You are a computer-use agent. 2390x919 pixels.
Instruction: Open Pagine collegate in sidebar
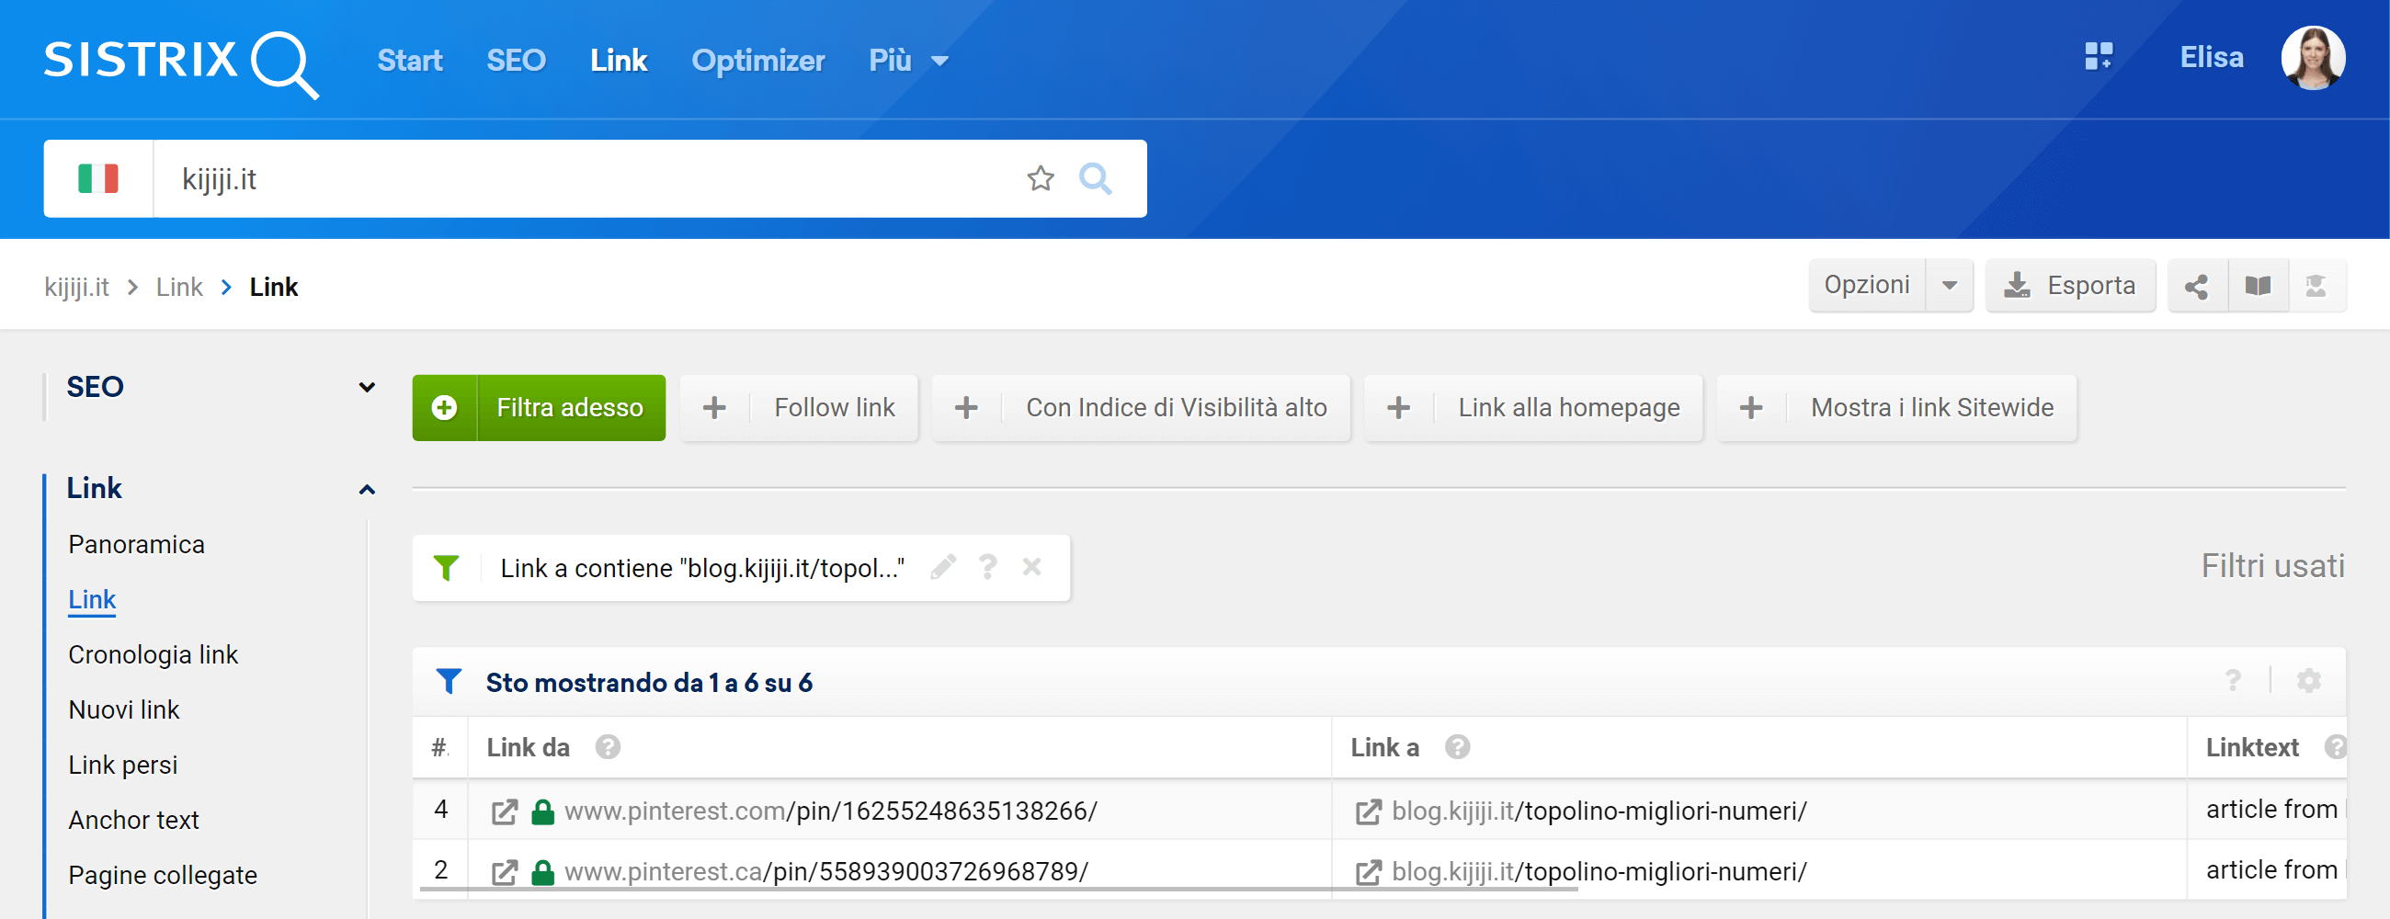click(x=163, y=876)
